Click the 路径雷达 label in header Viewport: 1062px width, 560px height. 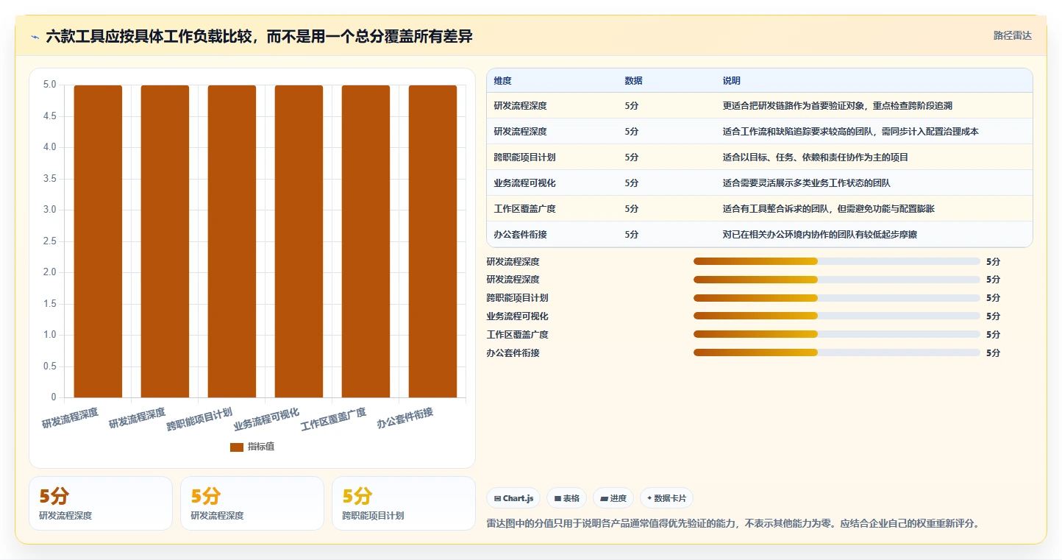[x=1013, y=35]
